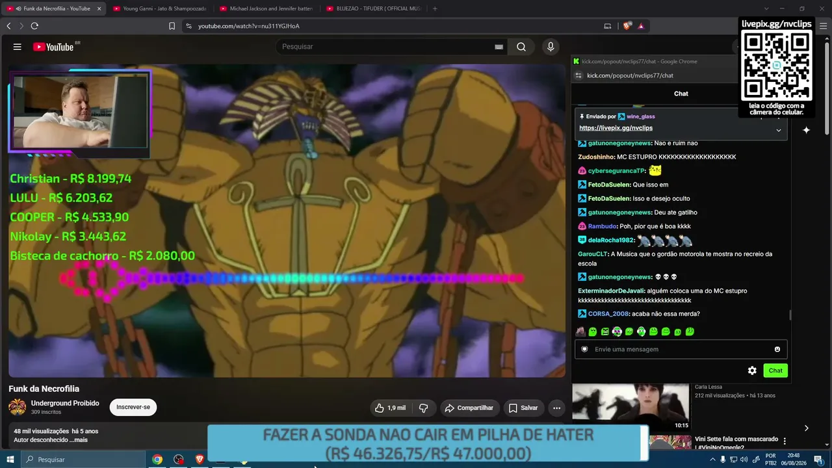This screenshot has width=832, height=468.
Task: Click username cybersegurancaTP in chat
Action: click(616, 171)
